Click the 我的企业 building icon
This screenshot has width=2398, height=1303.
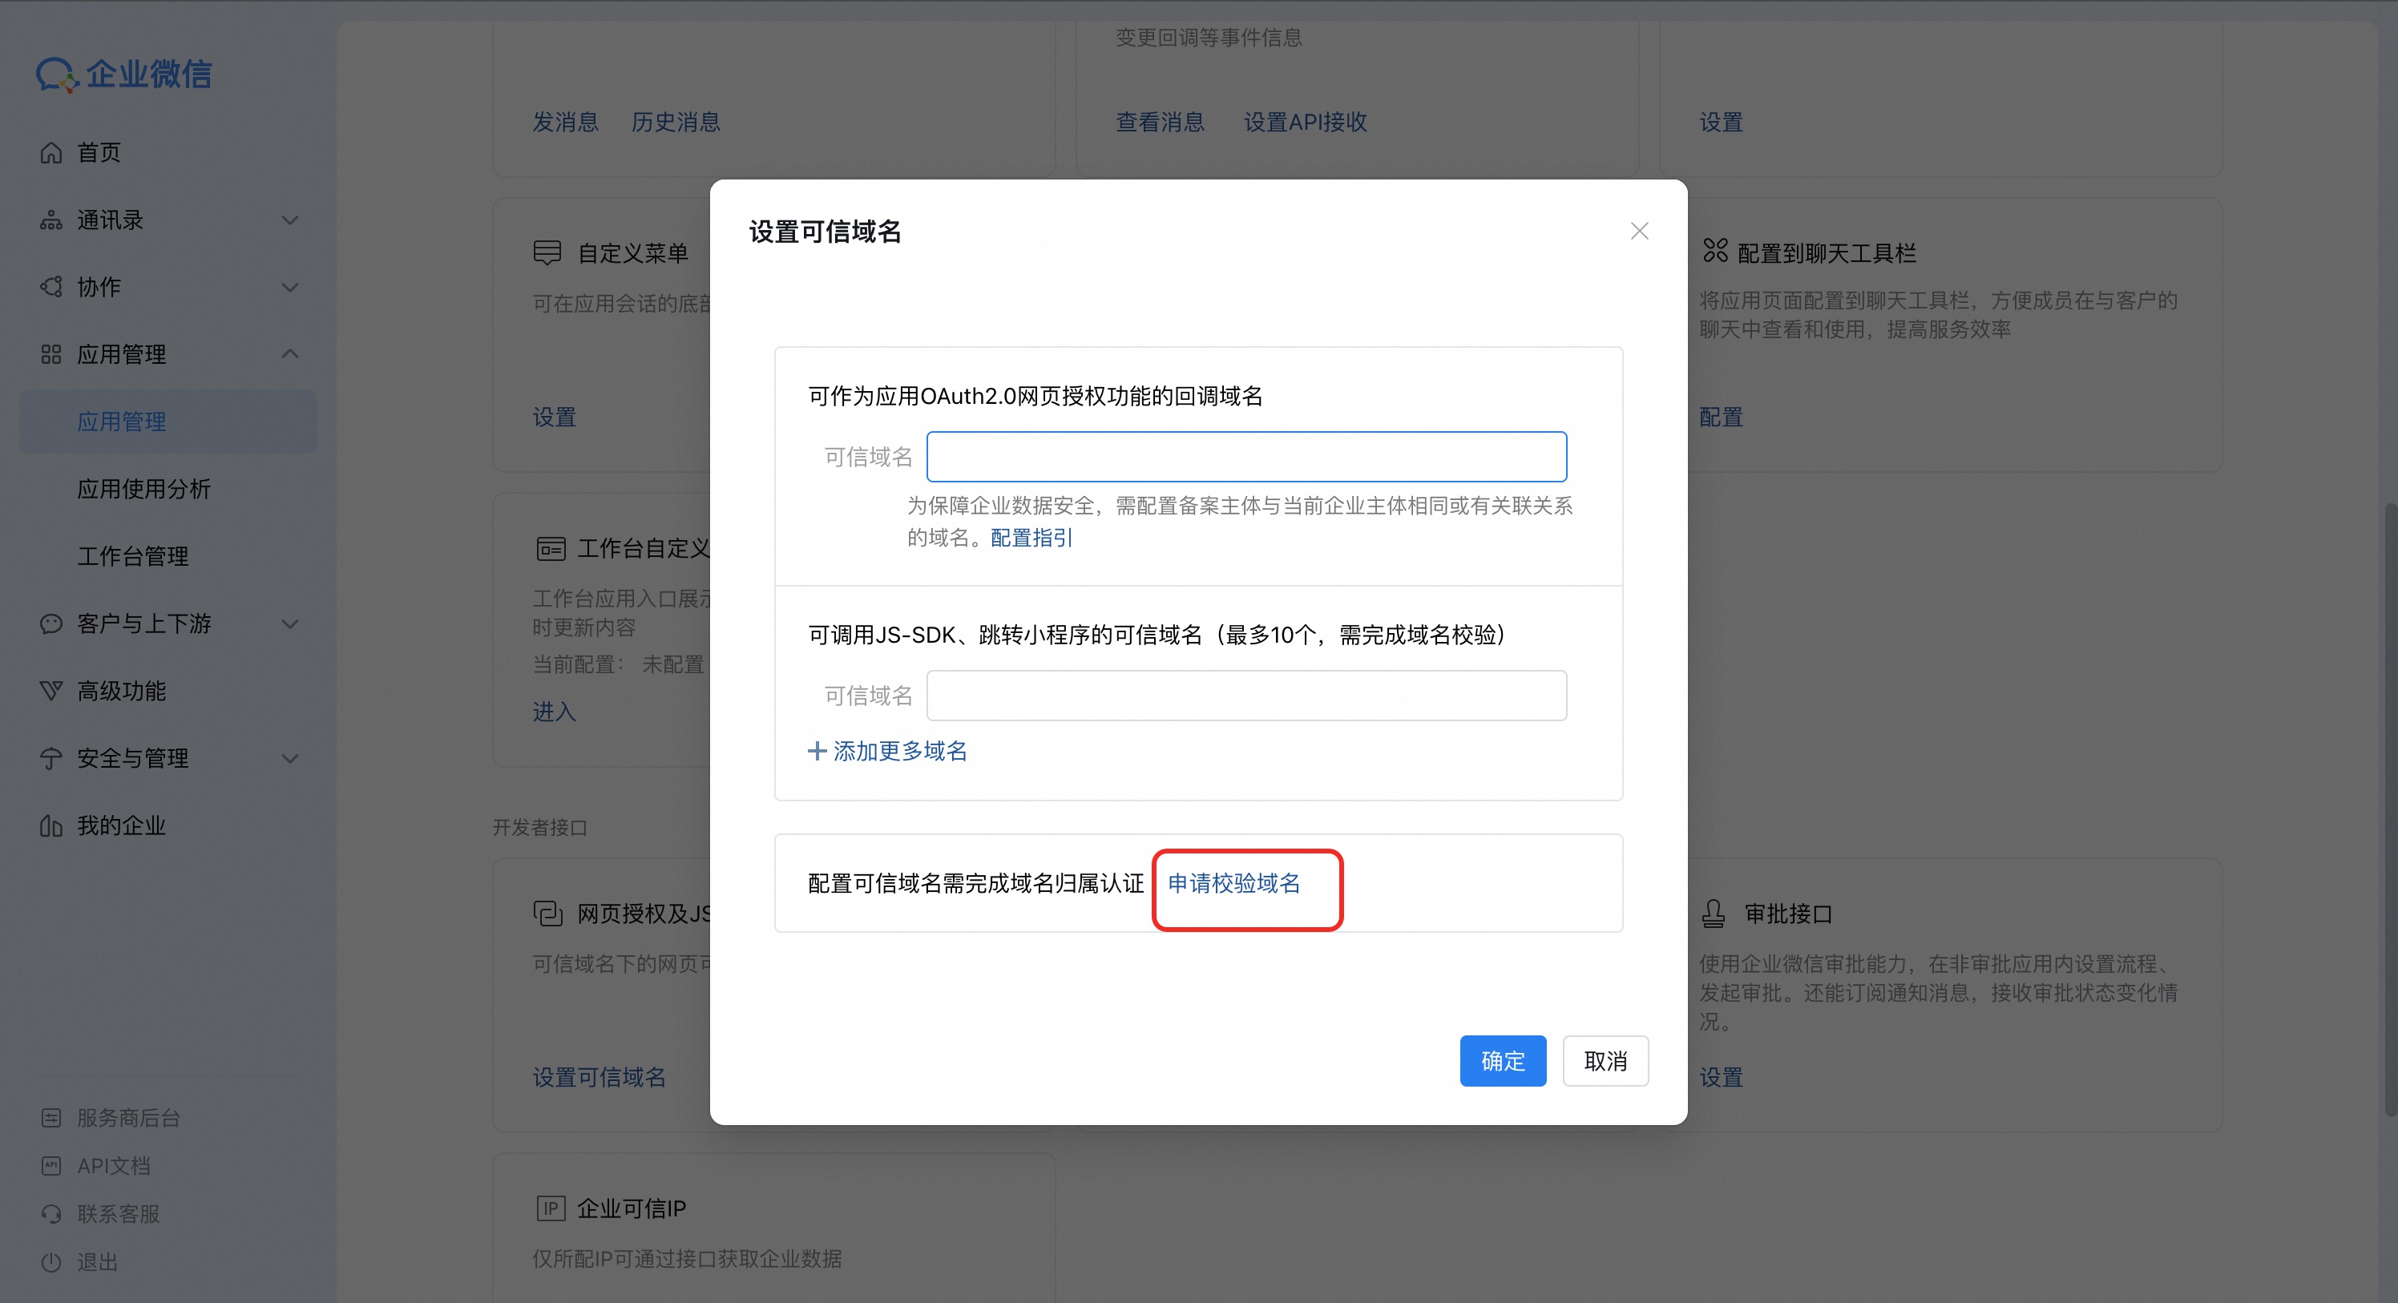[x=51, y=825]
